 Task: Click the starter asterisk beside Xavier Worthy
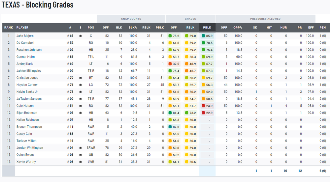tap(80, 162)
